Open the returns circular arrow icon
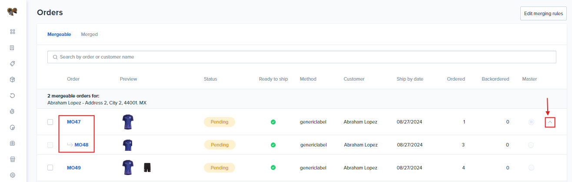Viewport: 572px width, 182px height. point(13,95)
